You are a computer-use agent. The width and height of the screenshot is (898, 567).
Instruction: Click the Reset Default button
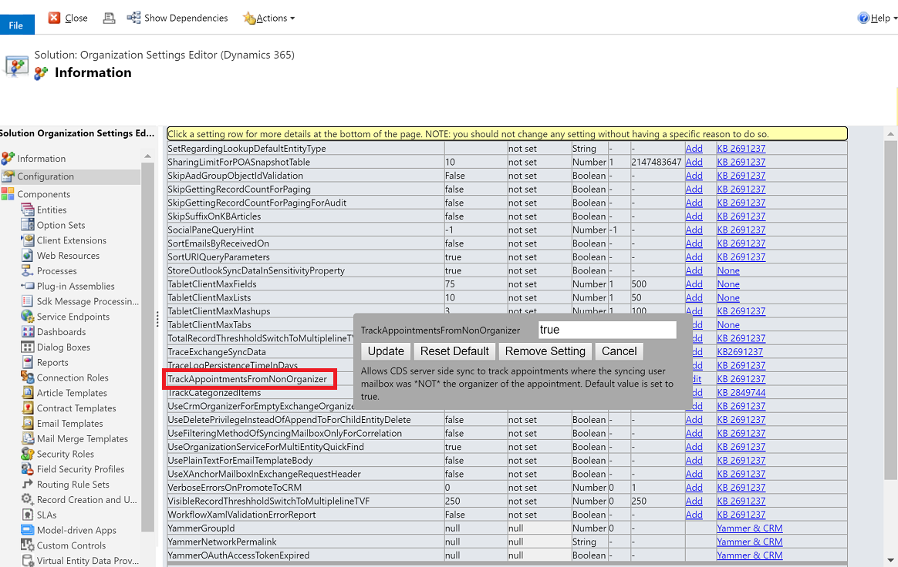click(x=454, y=351)
